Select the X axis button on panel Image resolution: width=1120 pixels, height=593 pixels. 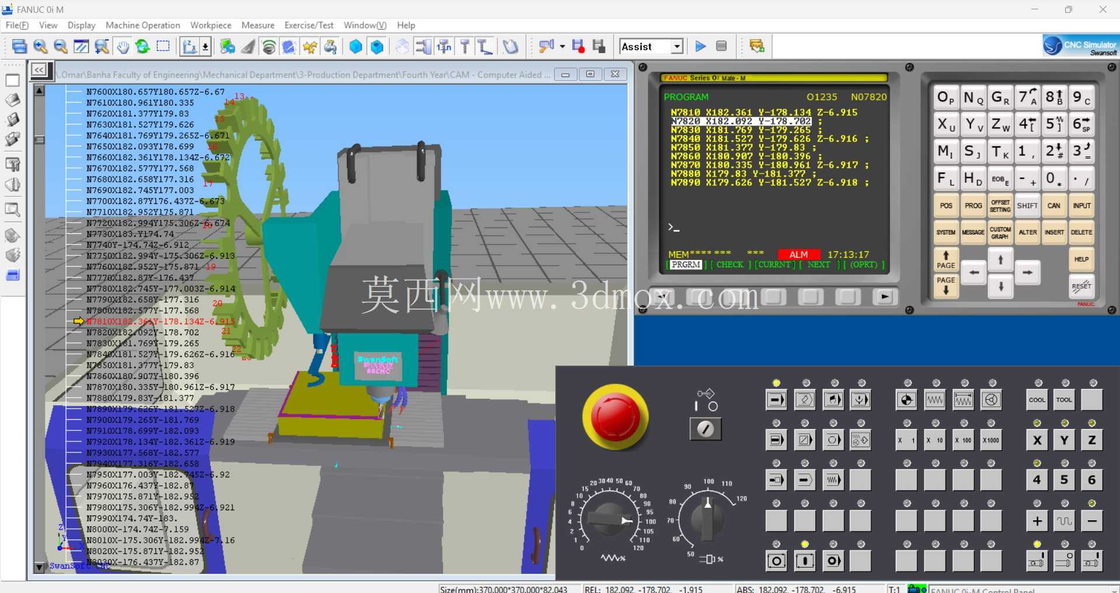(x=1037, y=440)
